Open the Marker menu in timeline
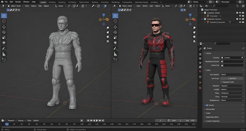The height and width of the screenshot is (131, 246). [x=36, y=121]
